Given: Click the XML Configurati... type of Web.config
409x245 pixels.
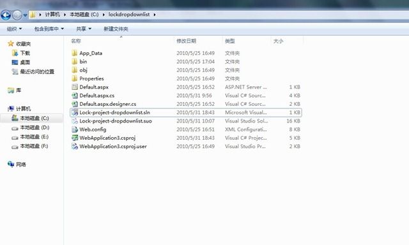Looking at the screenshot, I should click(x=245, y=130).
